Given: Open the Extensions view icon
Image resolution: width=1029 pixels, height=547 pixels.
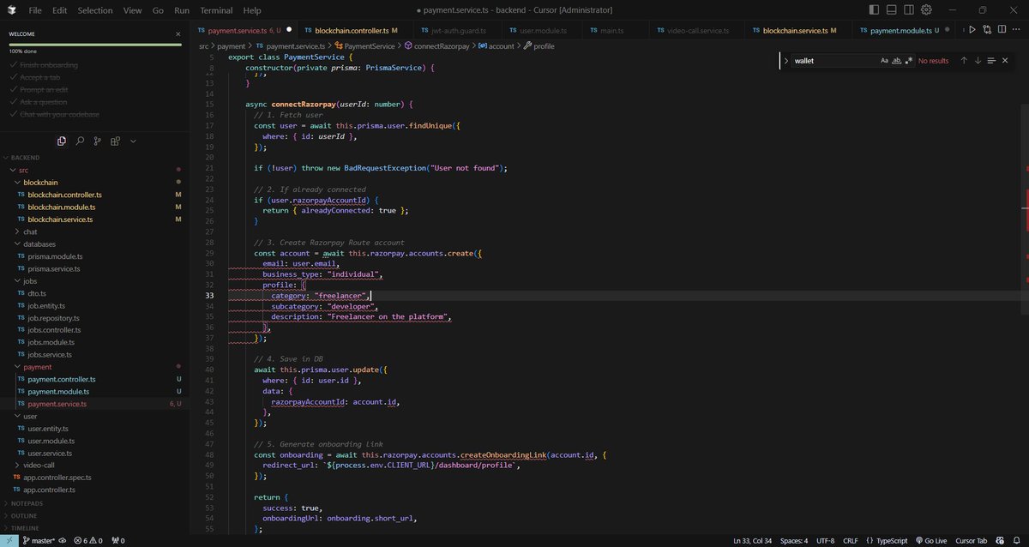Looking at the screenshot, I should (114, 141).
